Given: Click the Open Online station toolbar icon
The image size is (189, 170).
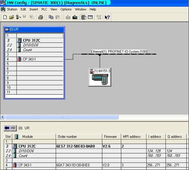Looking at the screenshot, I should (19, 17).
